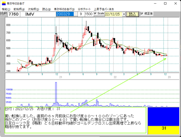Open the 卑弥呼のお告げ(9) menu
This screenshot has height=137, width=181.
coord(64,9)
